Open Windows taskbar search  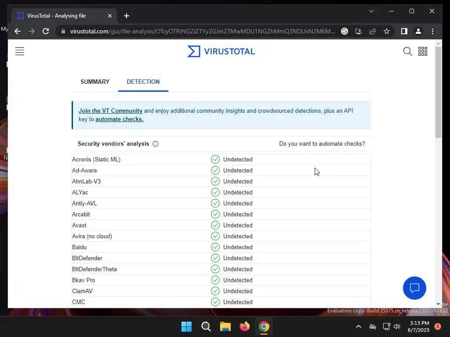[206, 326]
